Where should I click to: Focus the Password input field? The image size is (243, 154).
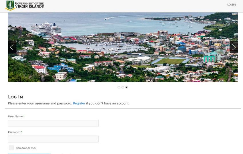53,139
